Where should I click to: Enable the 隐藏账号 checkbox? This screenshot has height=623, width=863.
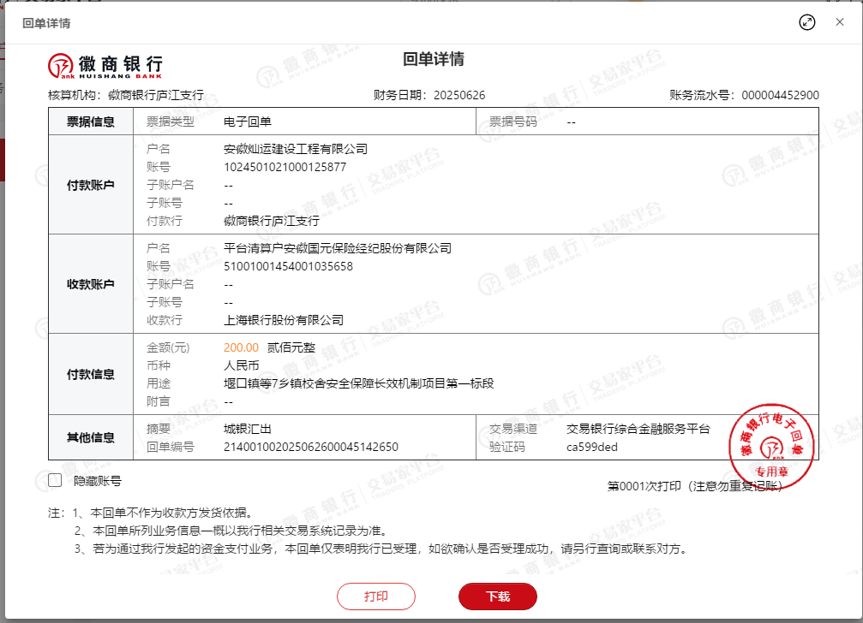(55, 480)
